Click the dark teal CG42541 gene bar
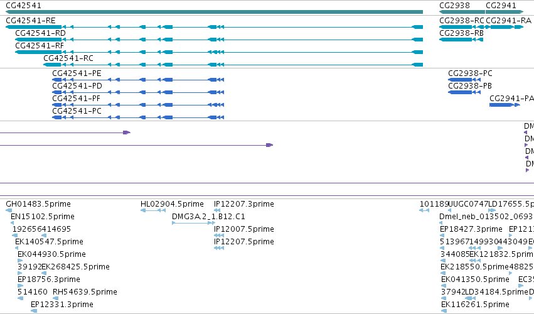Screen dimensions: 534x314 pos(214,12)
